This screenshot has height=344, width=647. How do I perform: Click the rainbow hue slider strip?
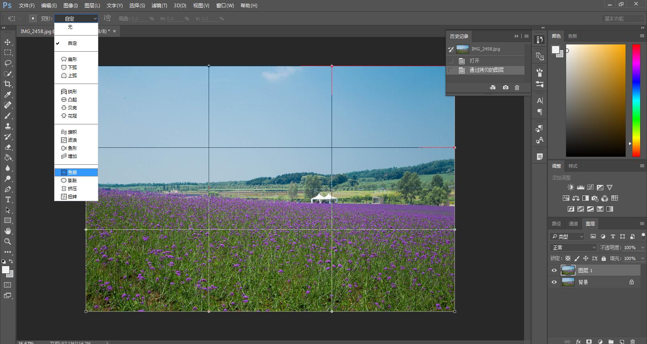pyautogui.click(x=636, y=100)
